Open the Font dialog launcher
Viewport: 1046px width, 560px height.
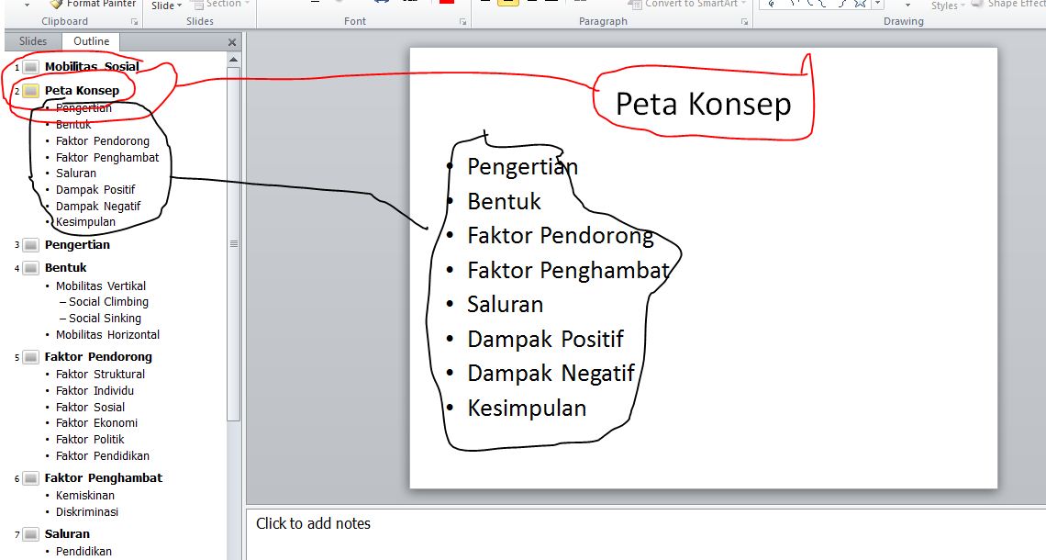pos(462,21)
